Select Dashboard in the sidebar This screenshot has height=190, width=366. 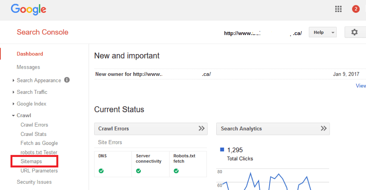click(30, 54)
